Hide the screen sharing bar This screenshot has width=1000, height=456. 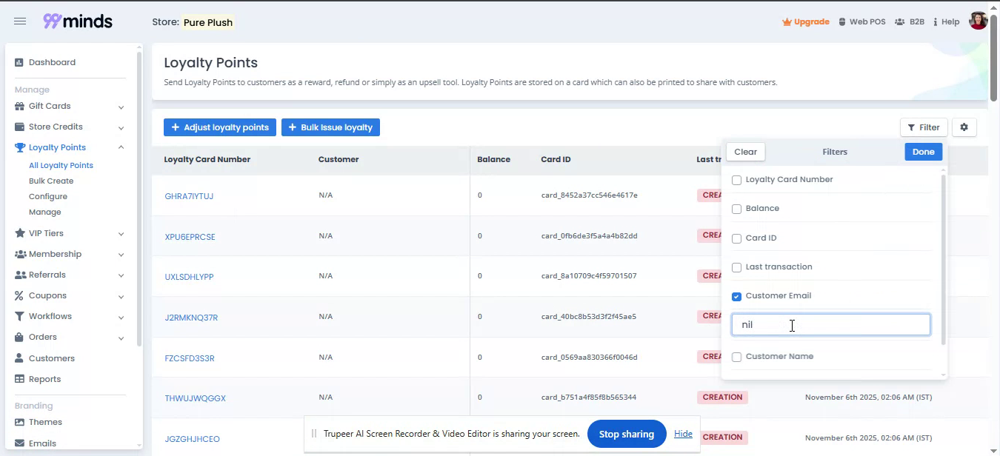tap(683, 434)
